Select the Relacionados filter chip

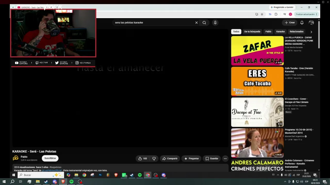tap(296, 32)
